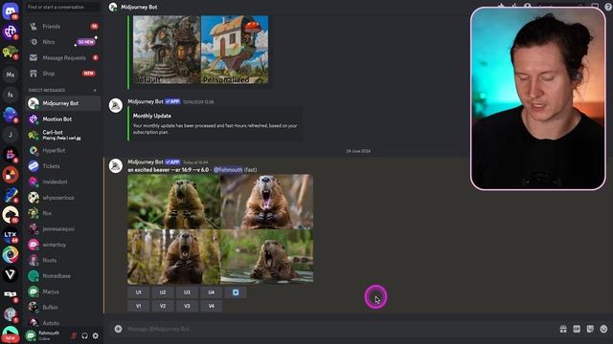Viewport: 613px width, 344px height.
Task: Open the Nitro page
Action: tap(63, 42)
